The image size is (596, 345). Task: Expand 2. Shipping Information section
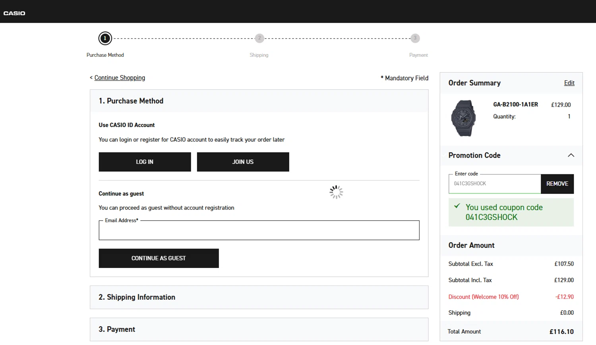[259, 297]
